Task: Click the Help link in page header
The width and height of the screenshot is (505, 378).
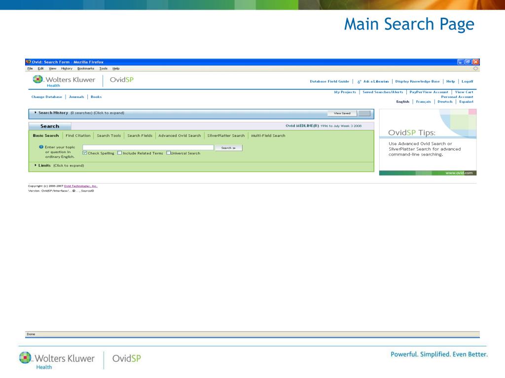Action: tap(451, 82)
